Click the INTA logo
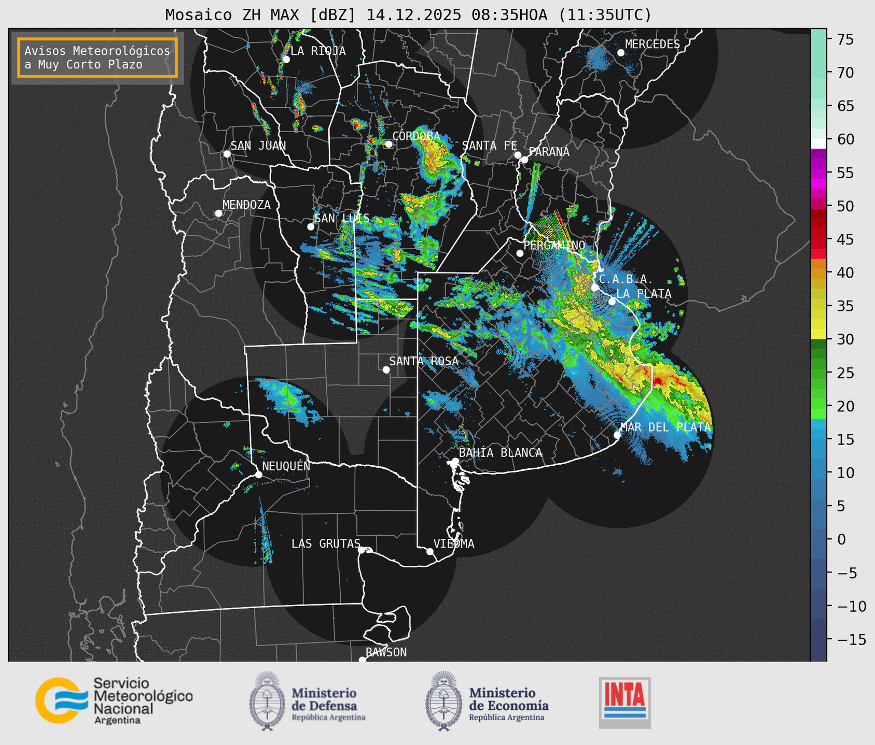Screen dimensions: 875x745 click(624, 703)
